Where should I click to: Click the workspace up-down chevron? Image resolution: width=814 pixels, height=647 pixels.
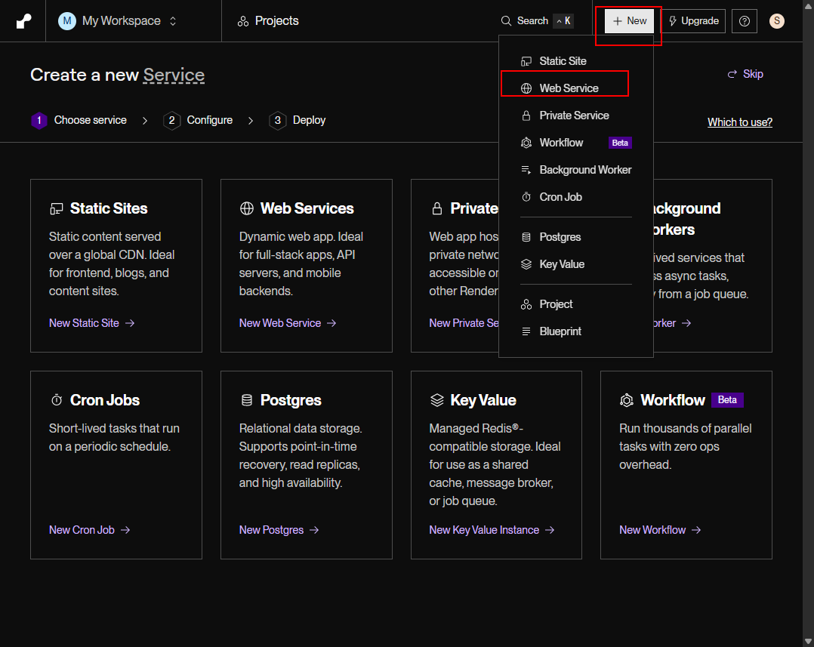click(173, 20)
